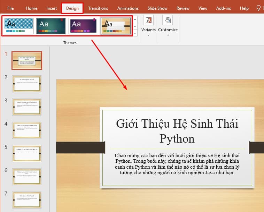264x212 pixels.
Task: Select slide 3 thumbnail
Action: (x=27, y=107)
